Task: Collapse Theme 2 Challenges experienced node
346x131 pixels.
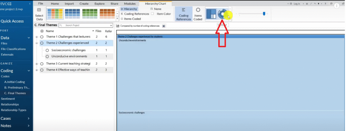Action: pos(36,43)
